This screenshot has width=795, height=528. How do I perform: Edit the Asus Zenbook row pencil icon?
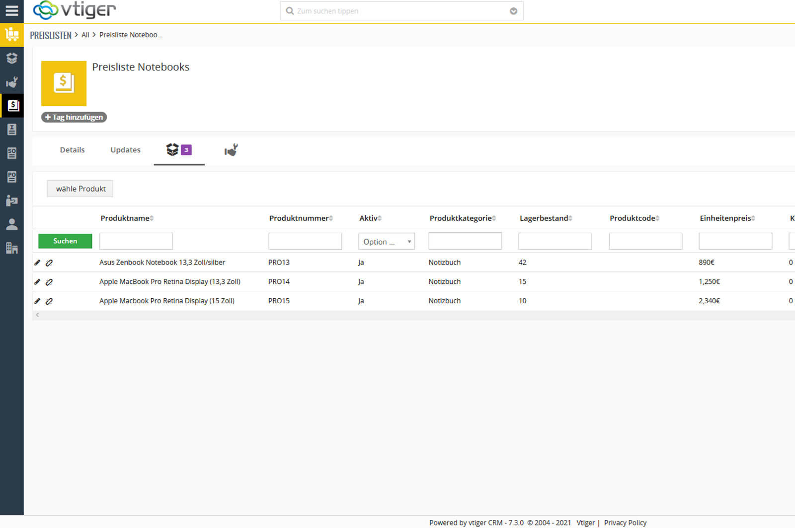[x=37, y=263]
